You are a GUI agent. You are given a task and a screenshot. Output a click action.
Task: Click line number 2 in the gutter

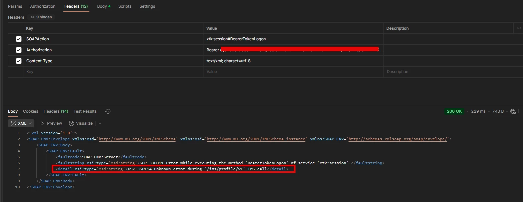coord(18,139)
